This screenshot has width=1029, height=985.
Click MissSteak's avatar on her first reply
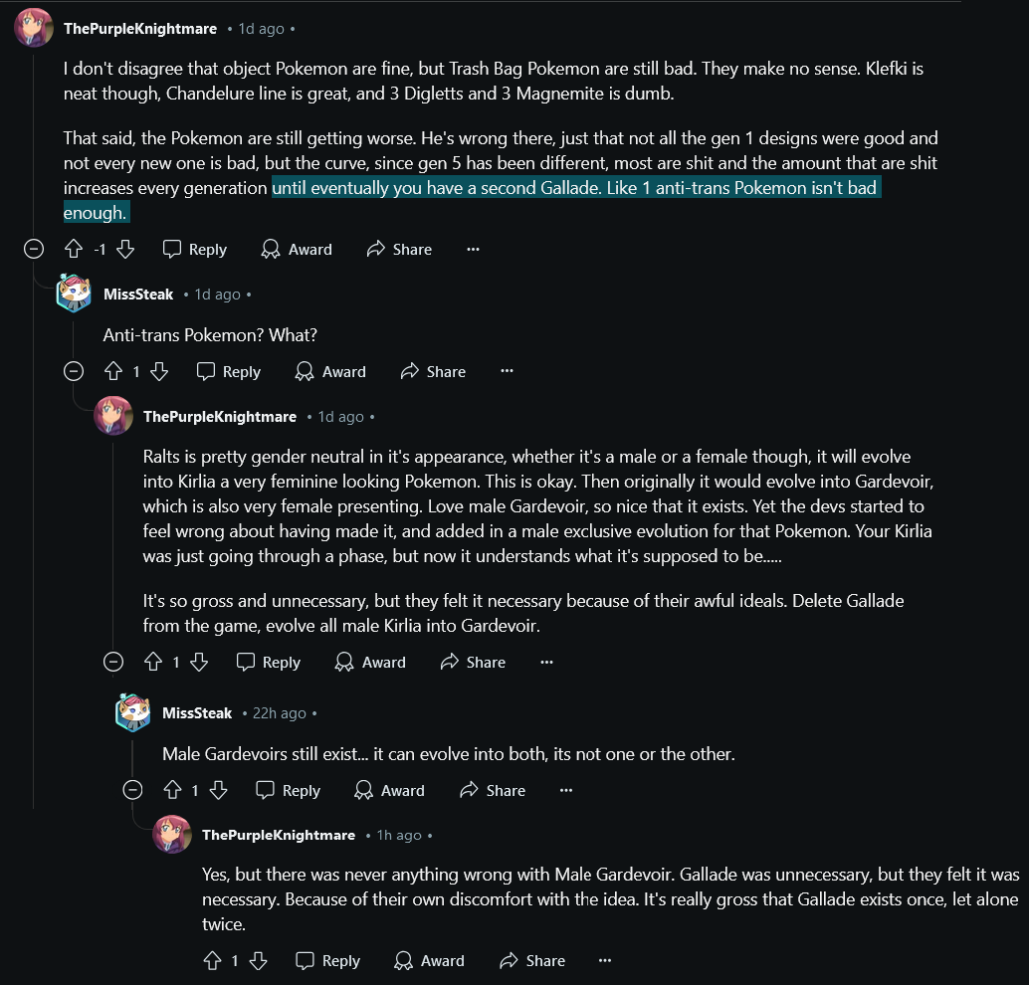(x=75, y=294)
